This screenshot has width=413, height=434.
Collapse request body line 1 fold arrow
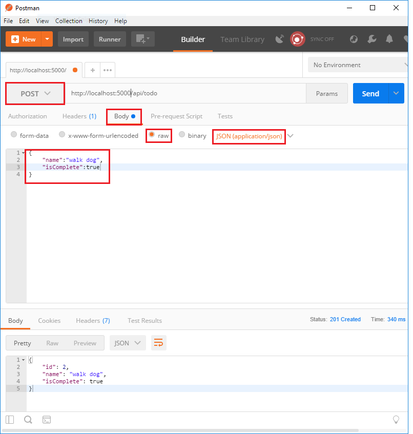click(23, 153)
